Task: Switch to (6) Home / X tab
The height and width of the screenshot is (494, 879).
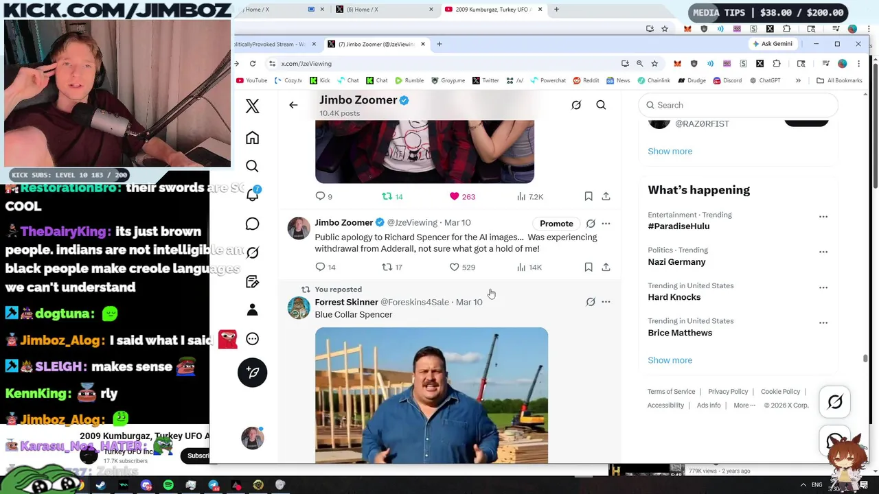Action: pos(385,10)
